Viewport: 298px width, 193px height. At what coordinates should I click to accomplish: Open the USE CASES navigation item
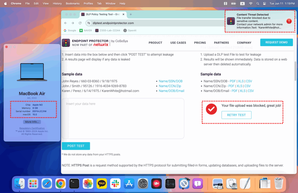point(178,43)
